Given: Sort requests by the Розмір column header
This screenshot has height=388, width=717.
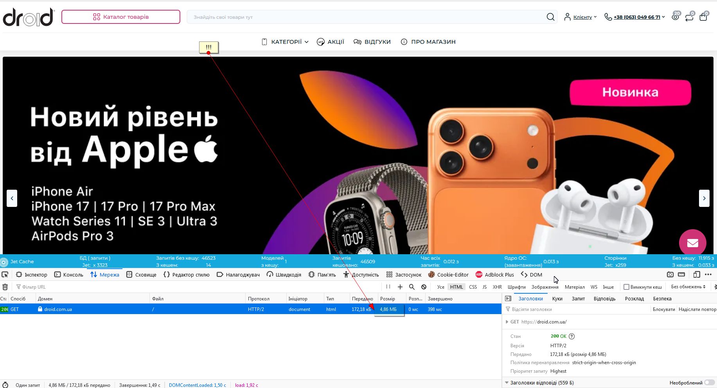Looking at the screenshot, I should tap(392, 298).
